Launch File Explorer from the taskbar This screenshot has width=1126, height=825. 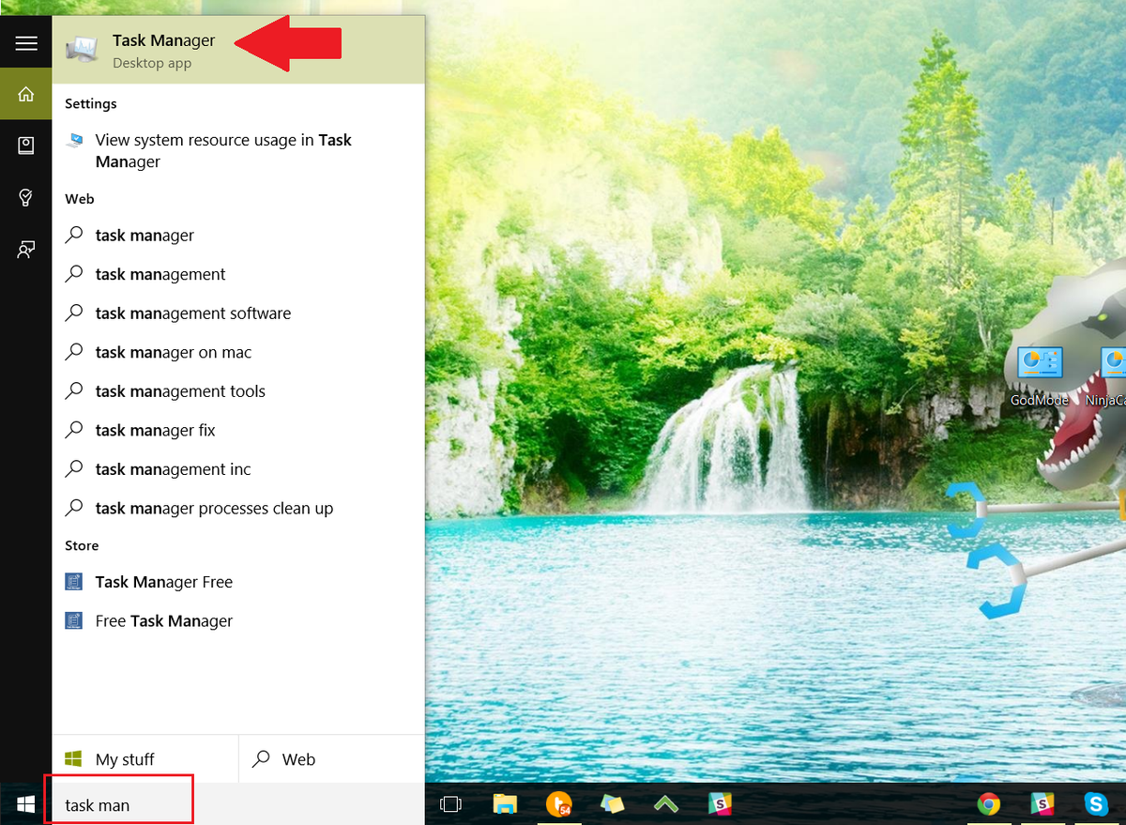click(505, 803)
